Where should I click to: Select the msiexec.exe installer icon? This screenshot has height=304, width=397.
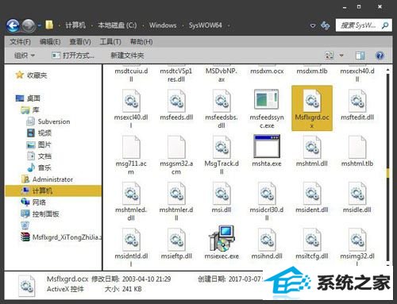pyautogui.click(x=222, y=238)
